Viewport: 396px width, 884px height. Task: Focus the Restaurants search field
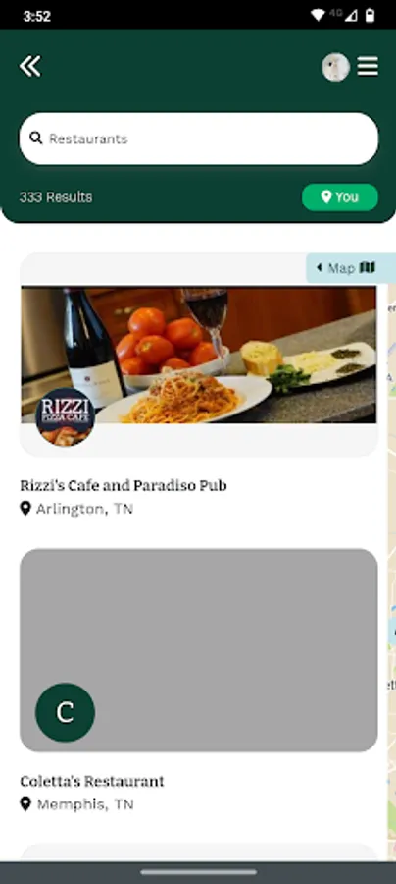pyautogui.click(x=199, y=138)
